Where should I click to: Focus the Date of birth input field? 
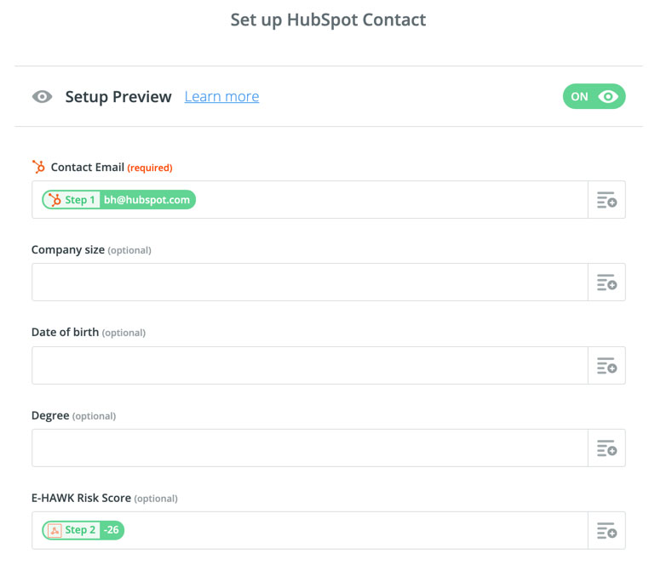[x=310, y=365]
